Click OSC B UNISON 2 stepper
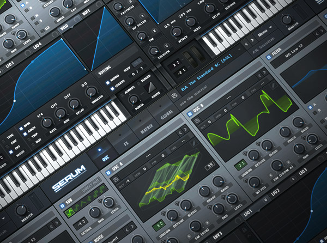The width and height of the screenshot is (327, 243). tap(241, 165)
